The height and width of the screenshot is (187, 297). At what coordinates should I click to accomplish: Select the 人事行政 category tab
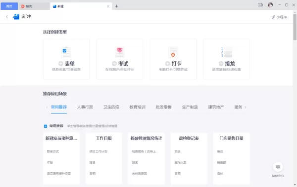(85, 107)
